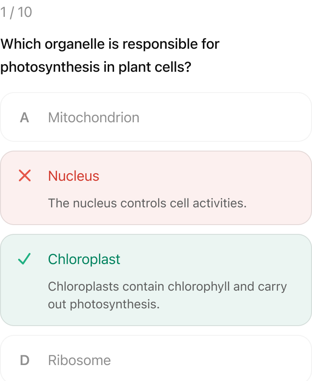The width and height of the screenshot is (312, 381).
Task: Click the correct Chloroplast answer explanation text
Action: (167, 295)
